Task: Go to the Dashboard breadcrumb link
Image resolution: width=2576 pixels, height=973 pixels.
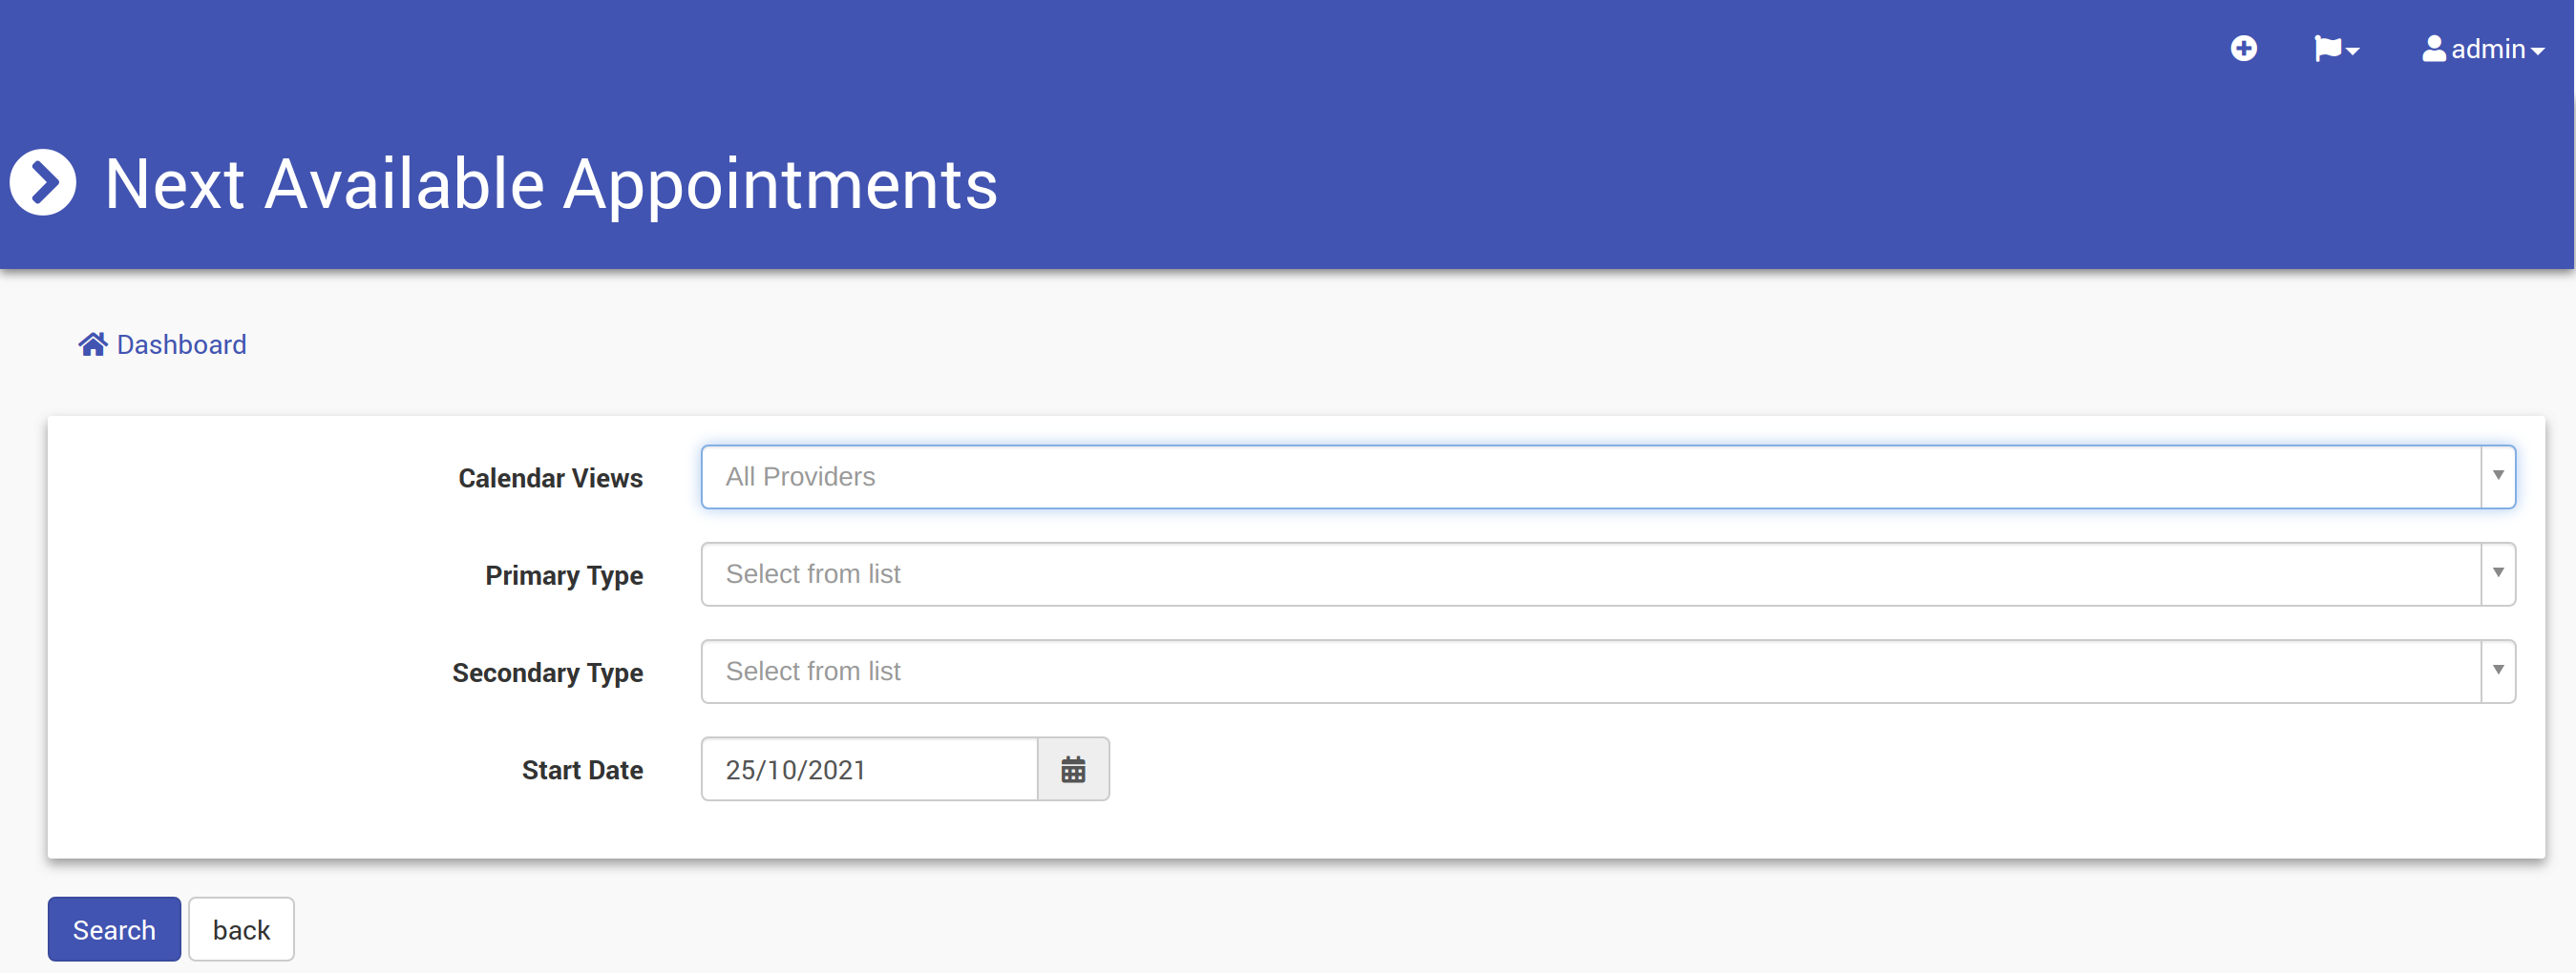Action: point(181,344)
